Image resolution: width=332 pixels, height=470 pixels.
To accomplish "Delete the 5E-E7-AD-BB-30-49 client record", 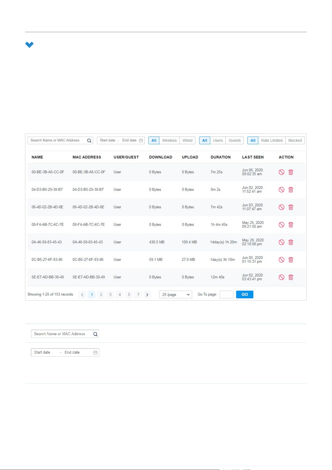I will click(291, 277).
